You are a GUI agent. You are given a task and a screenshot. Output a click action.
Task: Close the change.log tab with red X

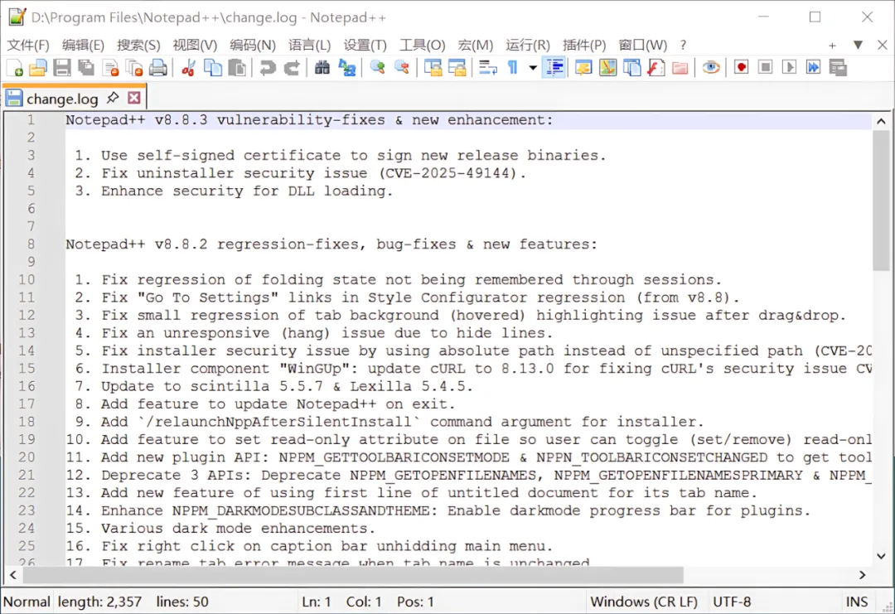click(134, 98)
